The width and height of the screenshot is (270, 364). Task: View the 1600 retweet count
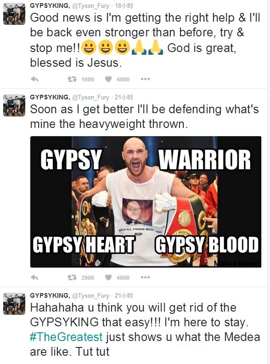click(88, 80)
